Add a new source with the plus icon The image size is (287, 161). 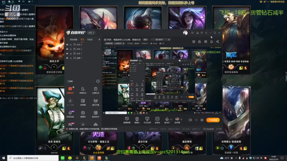(x=99, y=39)
